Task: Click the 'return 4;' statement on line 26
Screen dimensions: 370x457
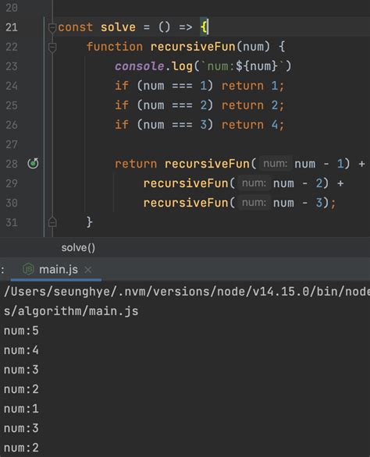Action: [x=253, y=125]
